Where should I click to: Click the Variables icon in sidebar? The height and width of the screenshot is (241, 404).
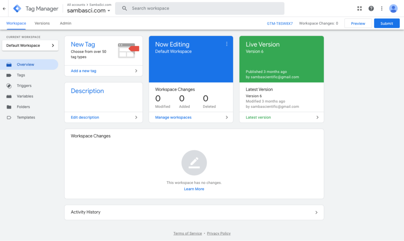pos(9,96)
